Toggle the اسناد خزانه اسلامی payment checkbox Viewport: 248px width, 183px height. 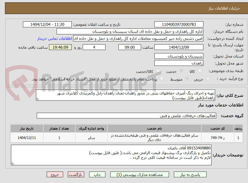tap(162, 78)
